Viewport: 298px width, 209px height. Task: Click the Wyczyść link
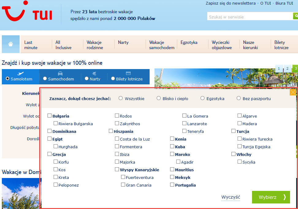231,197
